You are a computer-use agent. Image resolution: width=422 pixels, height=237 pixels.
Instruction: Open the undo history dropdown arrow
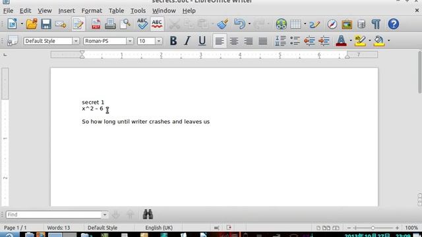point(249,24)
